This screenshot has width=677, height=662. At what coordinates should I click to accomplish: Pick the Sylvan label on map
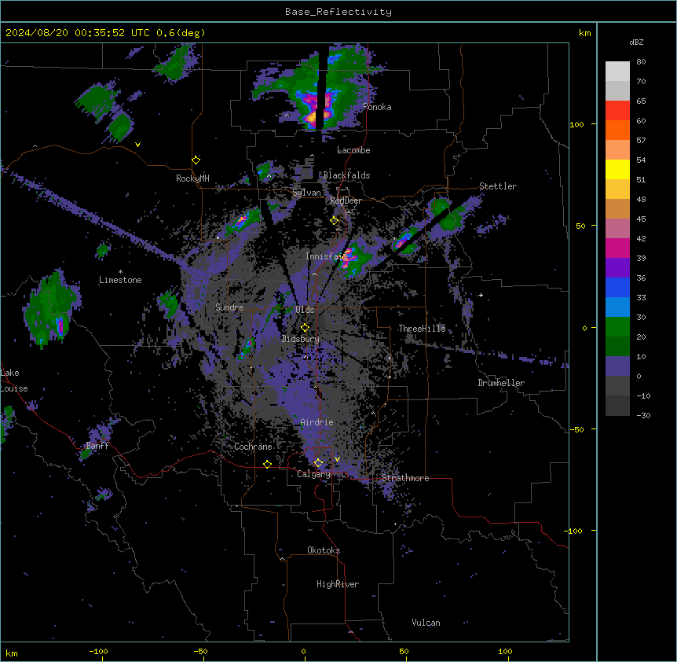tap(306, 193)
